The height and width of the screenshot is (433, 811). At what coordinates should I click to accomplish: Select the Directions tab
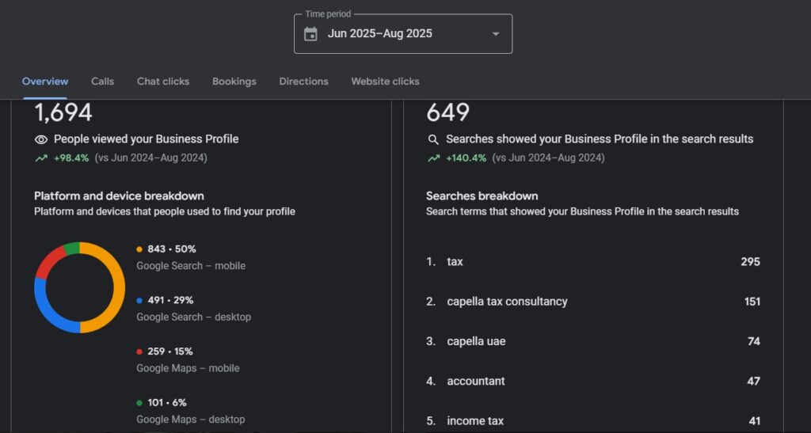tap(303, 82)
